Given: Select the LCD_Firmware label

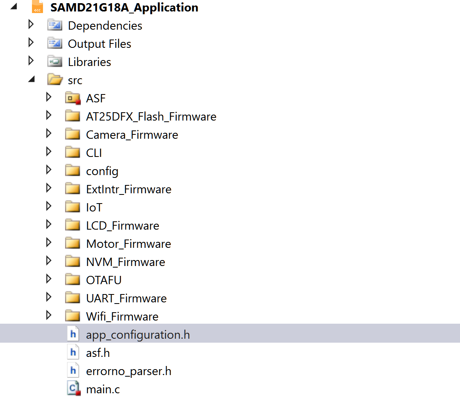Looking at the screenshot, I should coord(122,226).
